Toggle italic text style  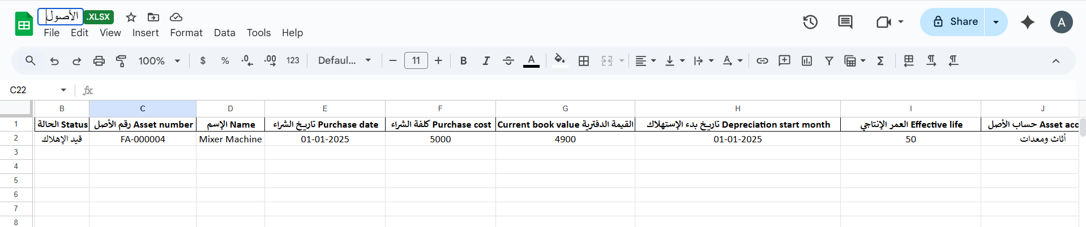(486, 61)
